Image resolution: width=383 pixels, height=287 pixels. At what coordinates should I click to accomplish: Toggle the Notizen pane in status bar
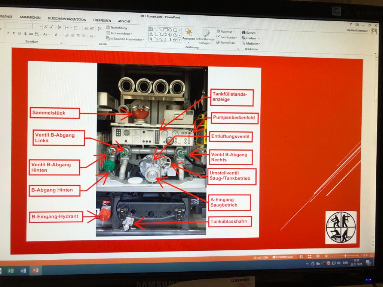[260, 257]
